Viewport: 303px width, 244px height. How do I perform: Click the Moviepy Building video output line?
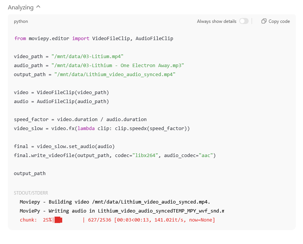[115, 202]
